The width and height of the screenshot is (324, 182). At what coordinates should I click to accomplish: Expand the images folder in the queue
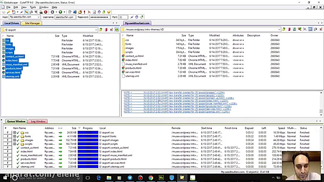[14, 140]
